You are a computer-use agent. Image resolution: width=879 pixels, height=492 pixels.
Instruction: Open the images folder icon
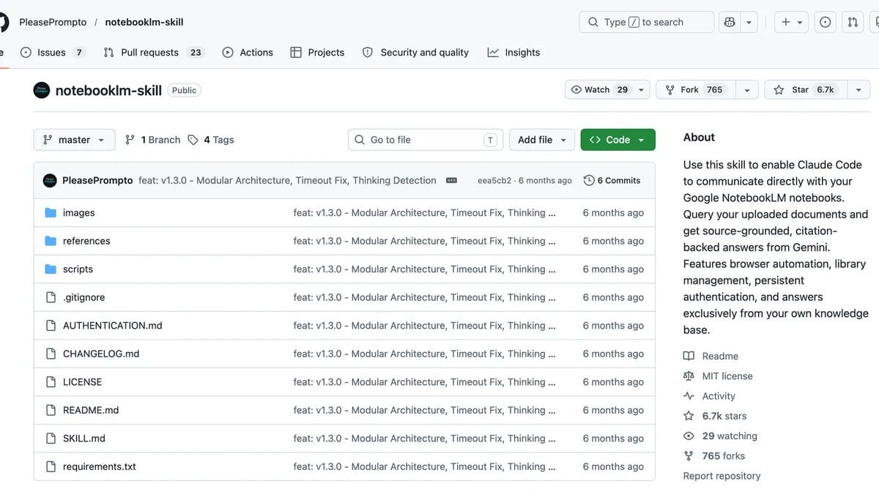pos(51,213)
